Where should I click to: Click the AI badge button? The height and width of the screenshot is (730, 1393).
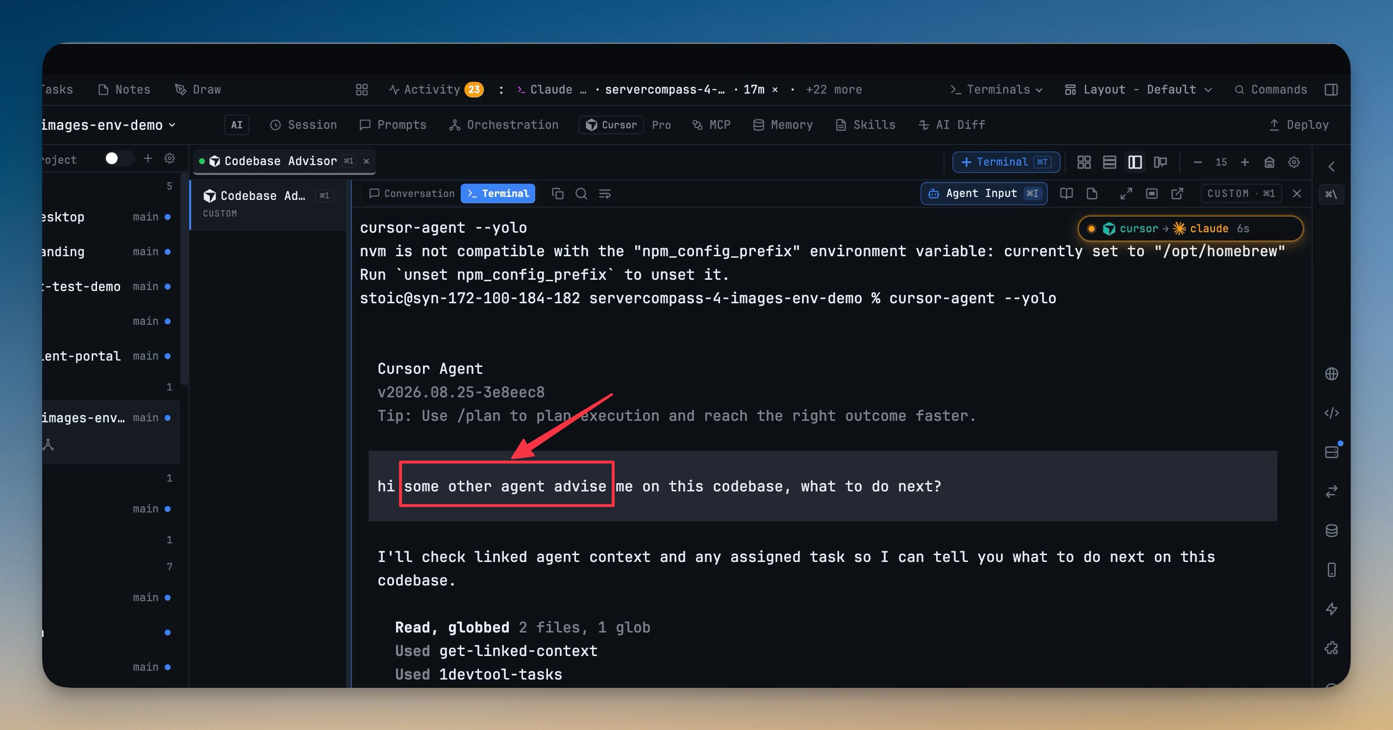[237, 125]
